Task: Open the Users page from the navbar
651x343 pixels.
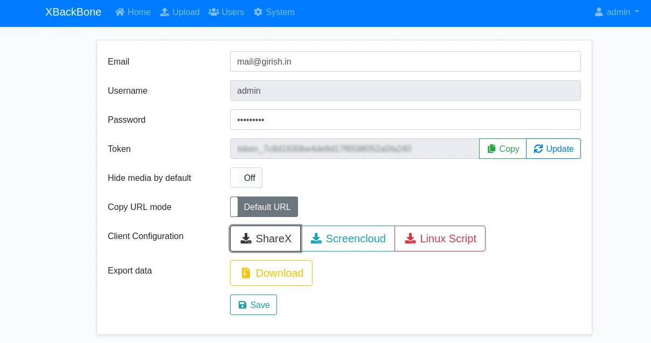Action: click(226, 12)
